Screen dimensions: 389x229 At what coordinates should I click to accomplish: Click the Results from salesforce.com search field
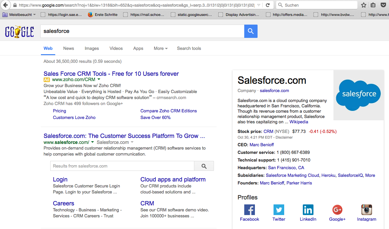(x=122, y=166)
